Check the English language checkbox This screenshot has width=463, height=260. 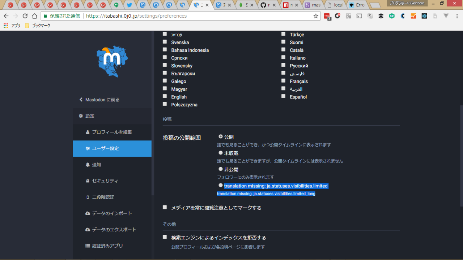pos(165,96)
